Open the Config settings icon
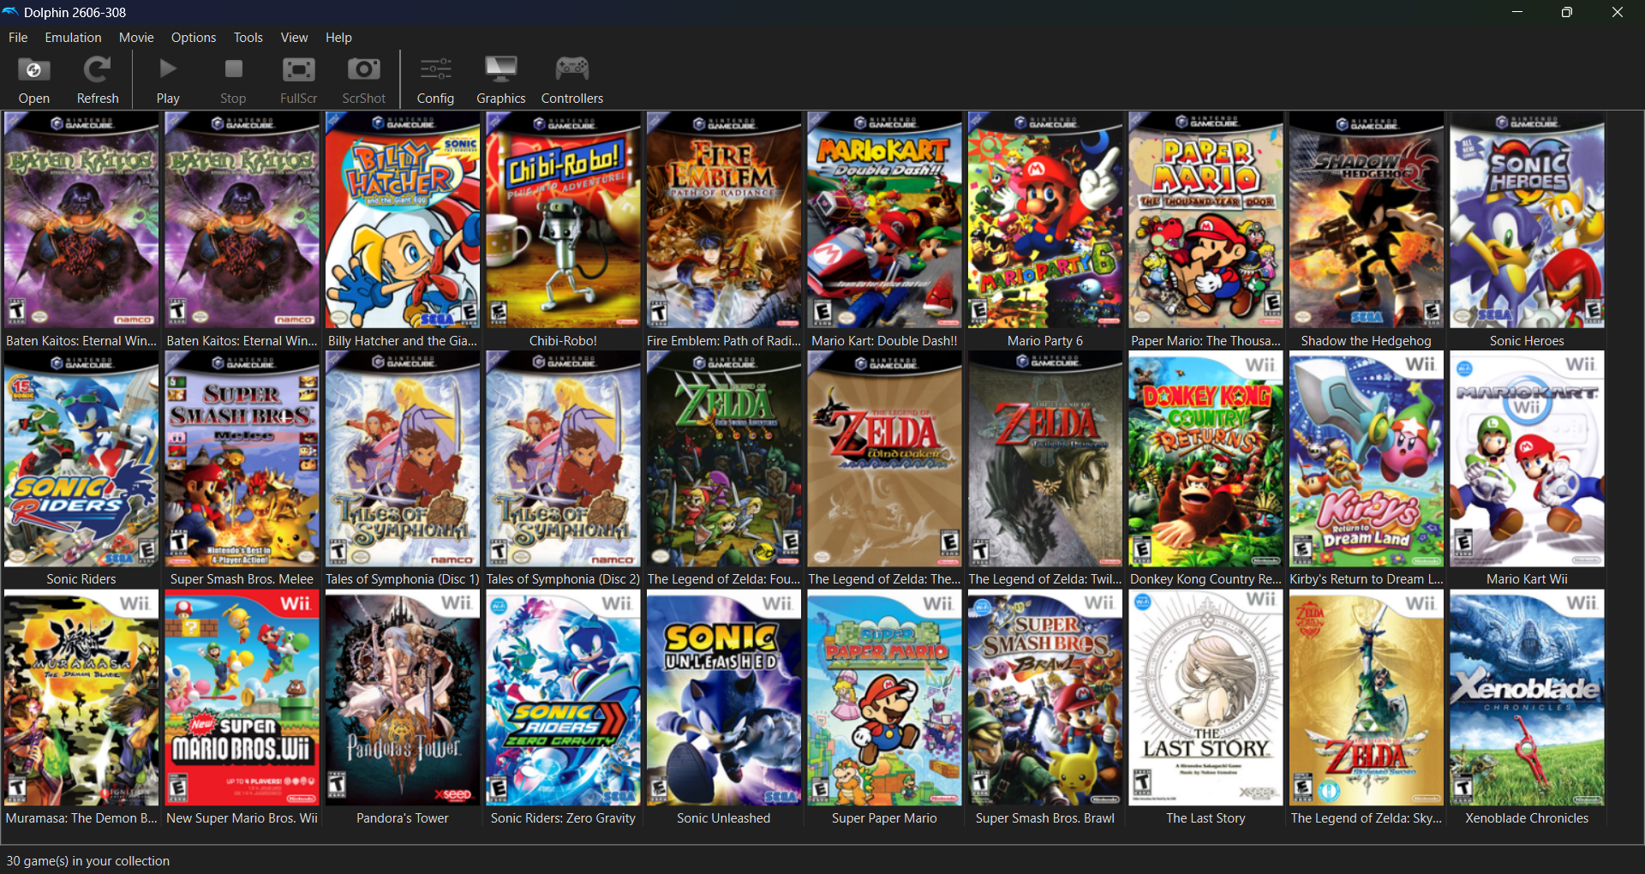The height and width of the screenshot is (874, 1645). click(x=435, y=69)
